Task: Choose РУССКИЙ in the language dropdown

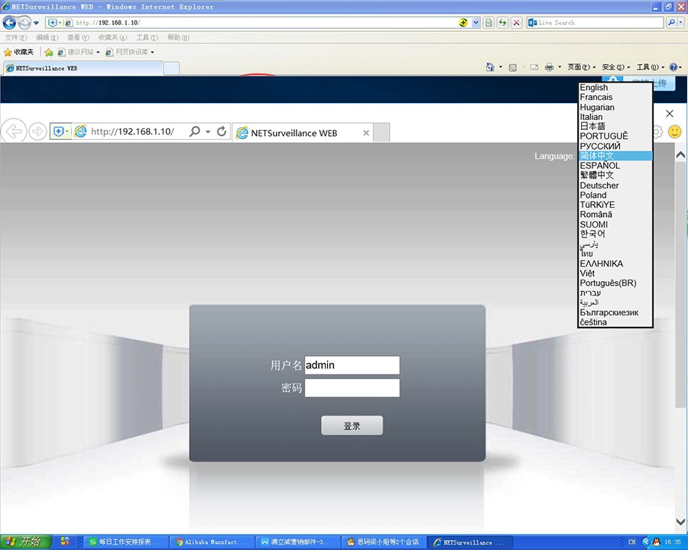Action: pos(600,146)
